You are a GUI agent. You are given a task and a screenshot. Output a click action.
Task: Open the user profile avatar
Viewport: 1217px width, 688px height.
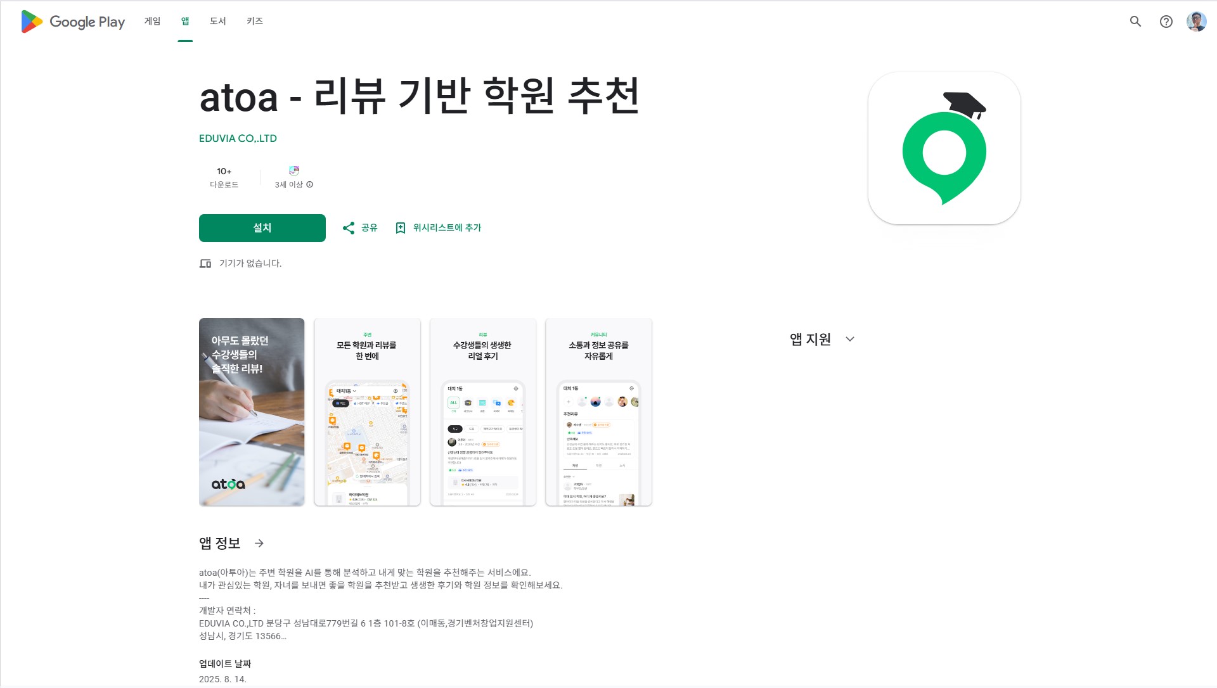click(x=1196, y=22)
